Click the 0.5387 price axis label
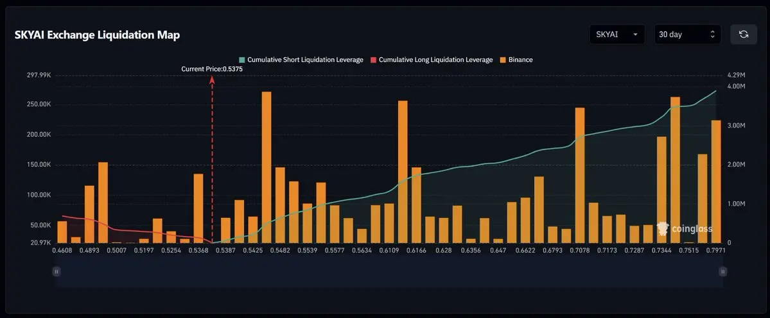This screenshot has width=770, height=318. [225, 251]
